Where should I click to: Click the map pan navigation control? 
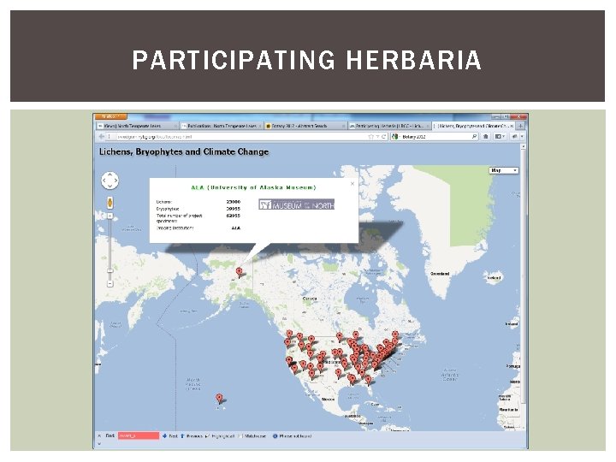[110, 181]
